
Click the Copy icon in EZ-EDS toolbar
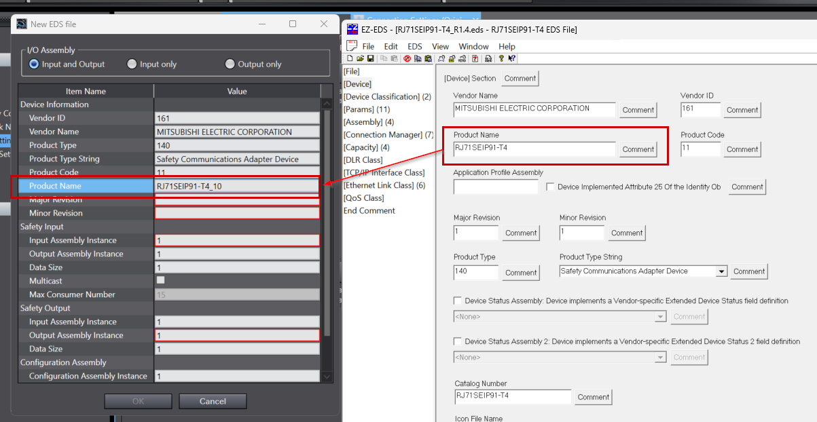[x=384, y=58]
